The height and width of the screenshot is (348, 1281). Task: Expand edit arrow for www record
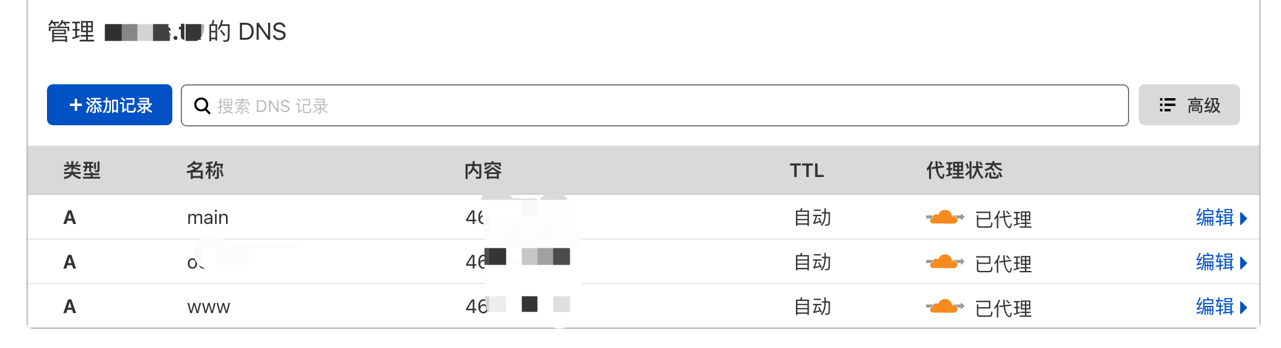pyautogui.click(x=1243, y=307)
